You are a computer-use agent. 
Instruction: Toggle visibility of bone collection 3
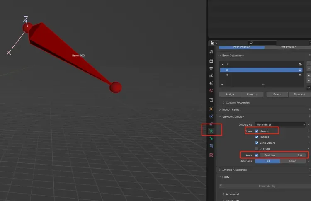click(300, 75)
